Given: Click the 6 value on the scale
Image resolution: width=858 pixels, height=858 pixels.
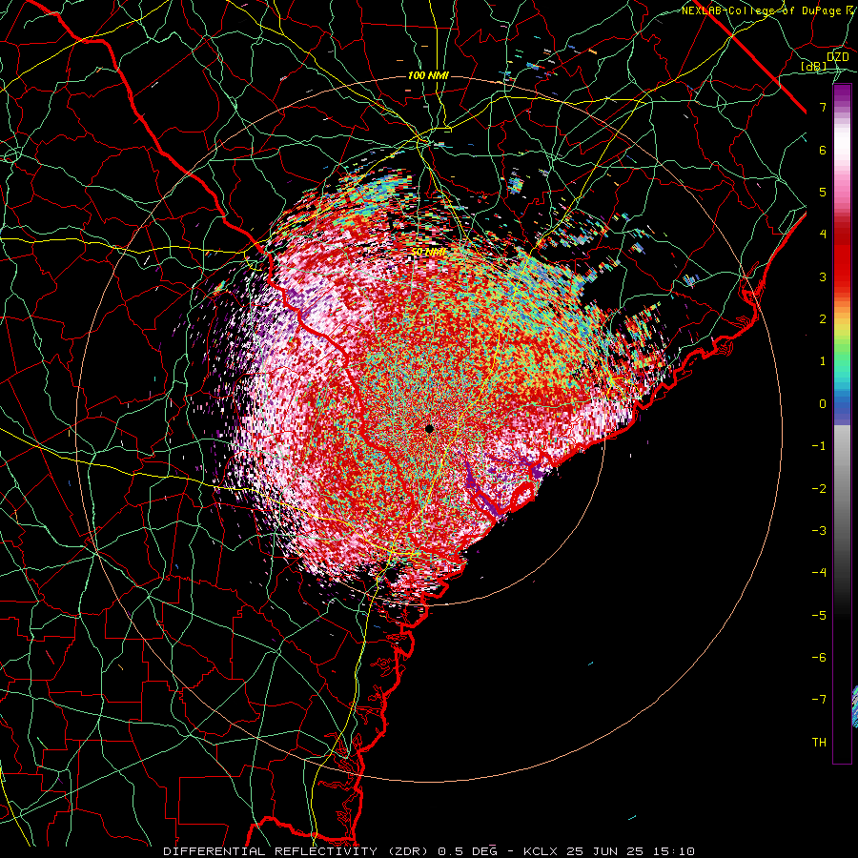Looking at the screenshot, I should pos(823,150).
